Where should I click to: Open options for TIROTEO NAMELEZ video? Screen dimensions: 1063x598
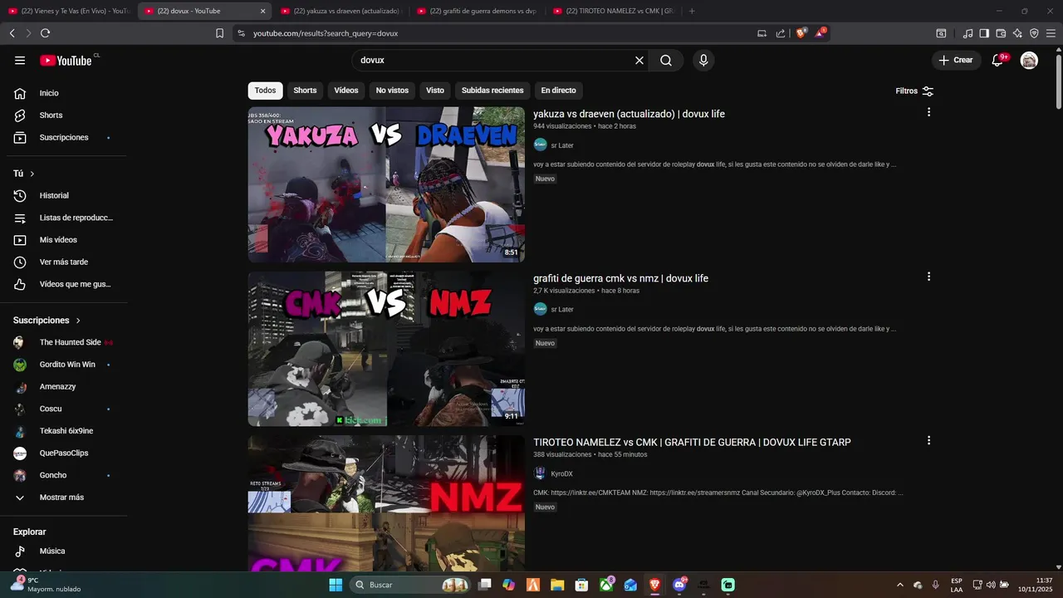pos(928,440)
